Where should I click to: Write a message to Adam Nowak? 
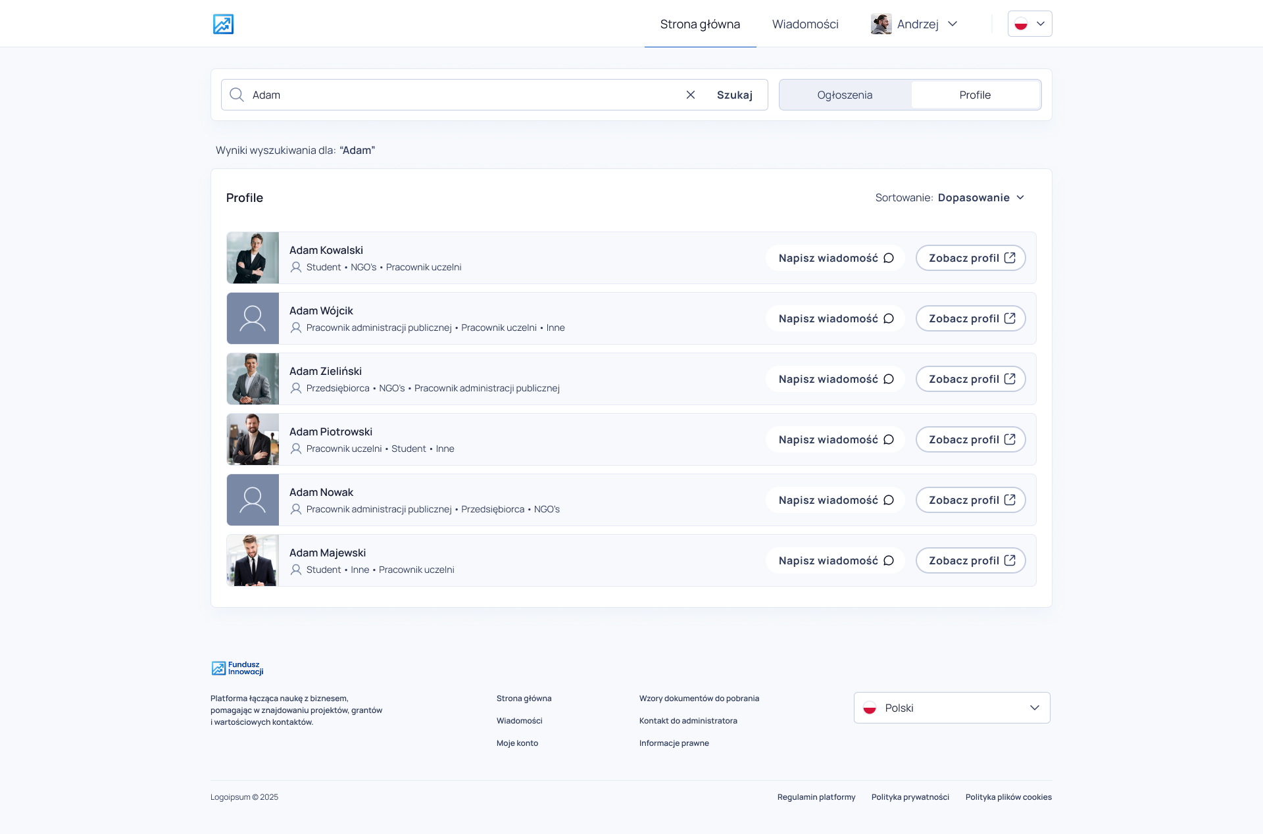pos(835,500)
